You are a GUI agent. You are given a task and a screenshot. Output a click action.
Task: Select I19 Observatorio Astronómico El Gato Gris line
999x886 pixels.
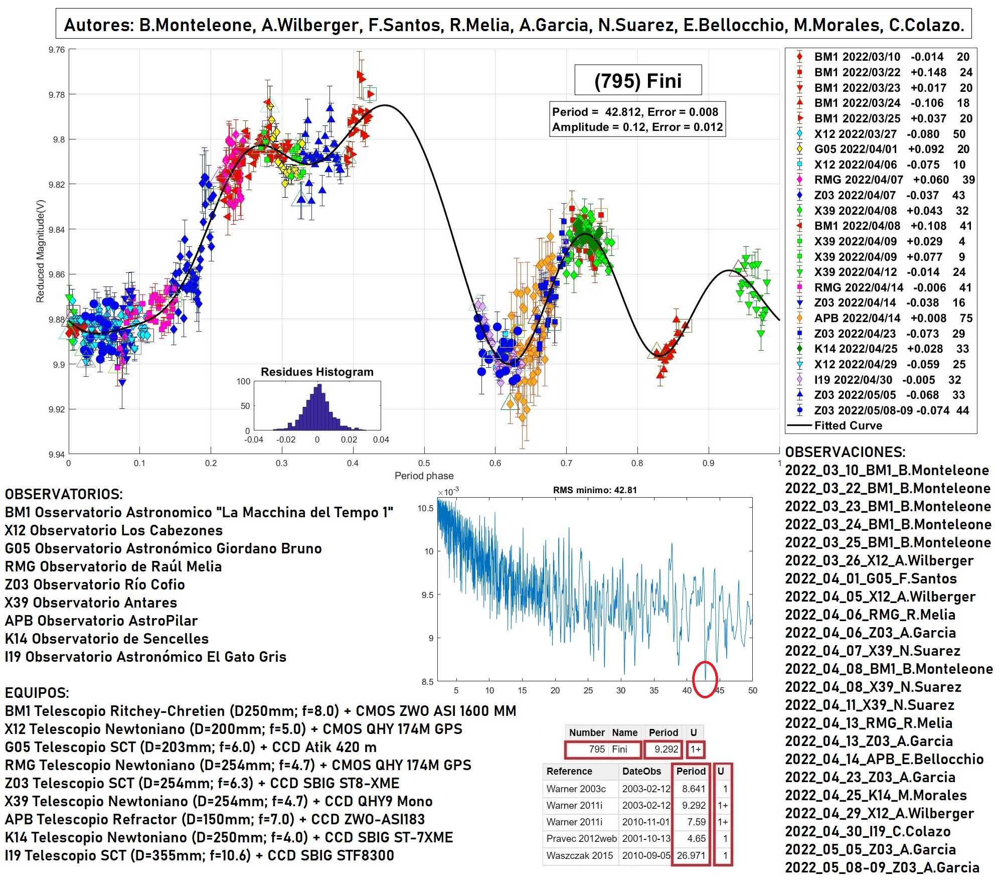pyautogui.click(x=145, y=657)
